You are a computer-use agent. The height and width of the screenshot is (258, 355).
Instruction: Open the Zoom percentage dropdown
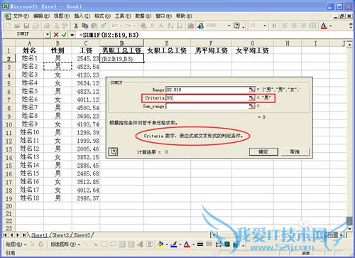pos(229,26)
